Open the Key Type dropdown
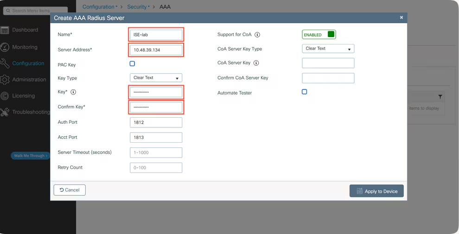The width and height of the screenshot is (459, 234). tap(156, 78)
